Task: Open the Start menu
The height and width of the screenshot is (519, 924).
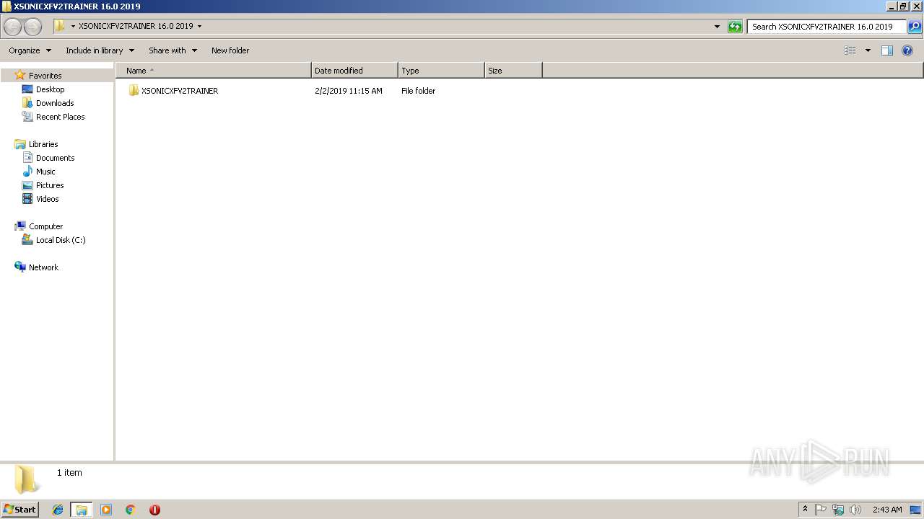Action: 20,510
